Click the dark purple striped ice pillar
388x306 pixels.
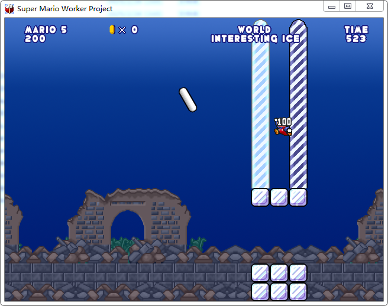298,104
